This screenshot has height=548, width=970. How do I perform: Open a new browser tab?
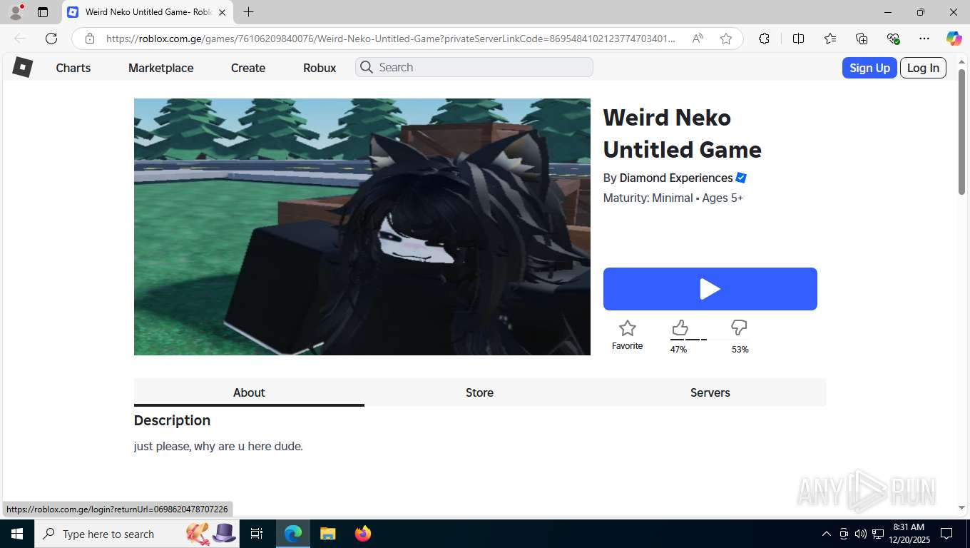pos(248,12)
